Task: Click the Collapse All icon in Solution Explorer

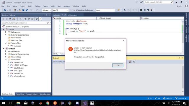Action: 29,19
